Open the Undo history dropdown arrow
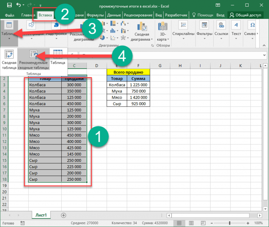This screenshot has height=227, width=269. tap(23, 5)
